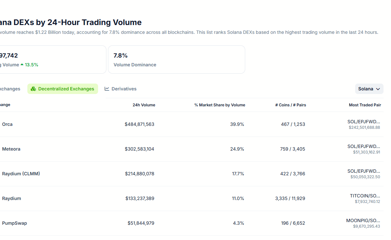This screenshot has height=240, width=391.
Task: Click the 11.0% market share value
Action: (x=238, y=198)
